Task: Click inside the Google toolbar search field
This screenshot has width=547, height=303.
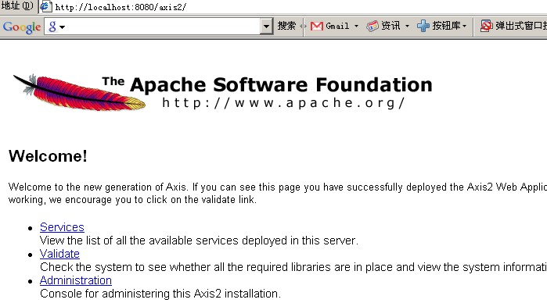Action: tap(162, 27)
